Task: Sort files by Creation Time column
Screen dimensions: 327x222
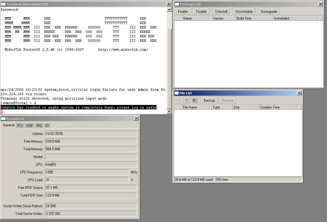Action: 278,107
